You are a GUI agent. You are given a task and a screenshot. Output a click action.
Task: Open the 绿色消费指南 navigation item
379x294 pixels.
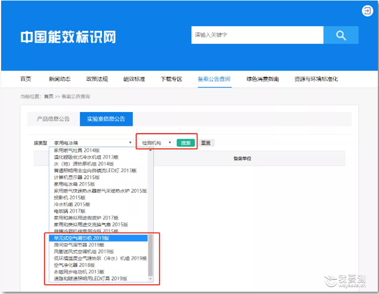pyautogui.click(x=263, y=79)
